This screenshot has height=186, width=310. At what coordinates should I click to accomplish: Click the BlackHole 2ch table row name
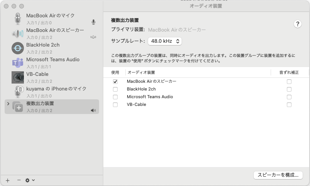(141, 89)
